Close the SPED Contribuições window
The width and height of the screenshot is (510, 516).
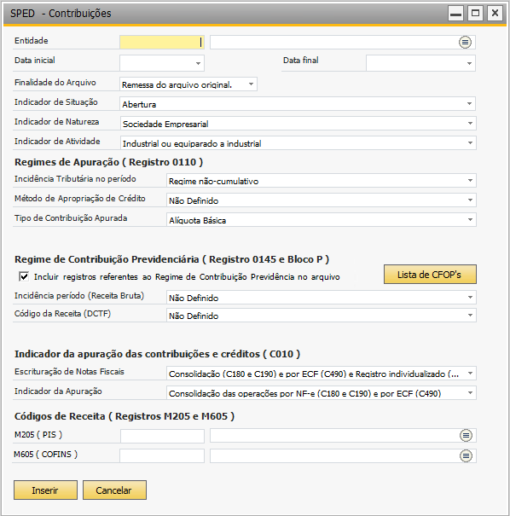click(x=495, y=14)
